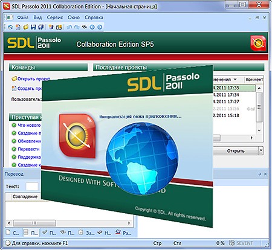Image resolution: width=272 pixels, height=250 pixels.
Task: Click the yellow open folder toolbar icon
Action: tap(25, 27)
